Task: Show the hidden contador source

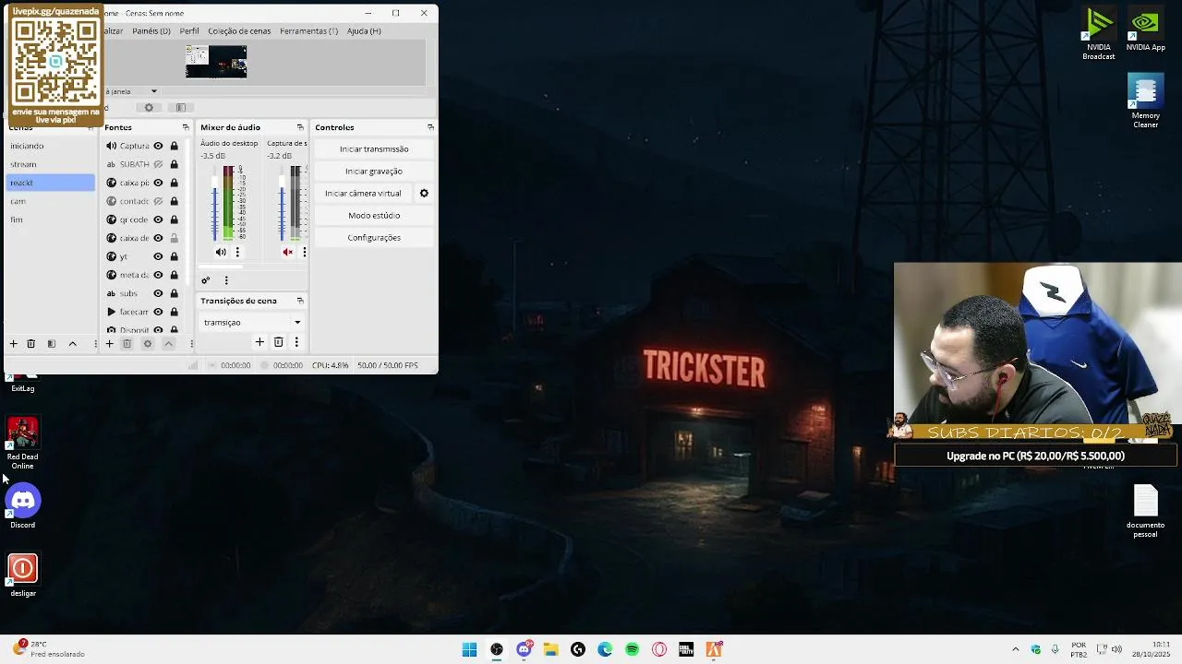Action: coord(158,201)
